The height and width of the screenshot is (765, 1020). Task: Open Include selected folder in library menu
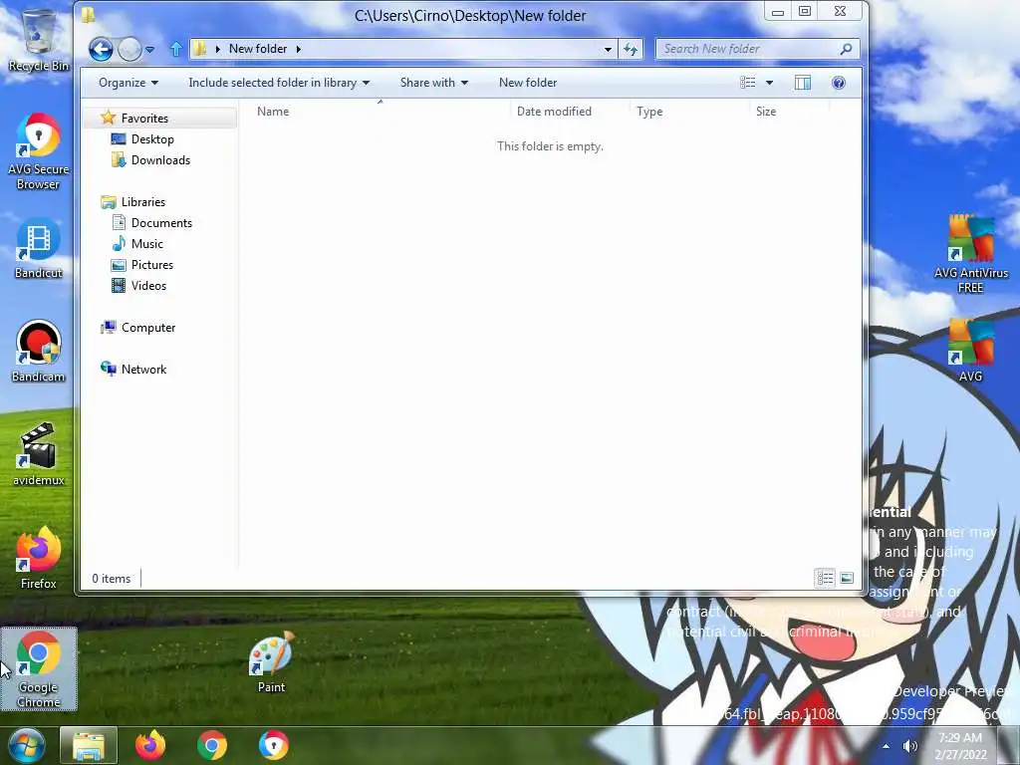point(279,83)
